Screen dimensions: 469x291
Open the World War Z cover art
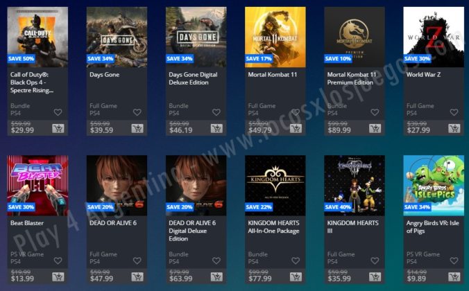[434, 37]
